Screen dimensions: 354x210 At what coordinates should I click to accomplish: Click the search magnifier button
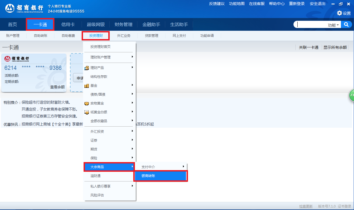pos(346,24)
